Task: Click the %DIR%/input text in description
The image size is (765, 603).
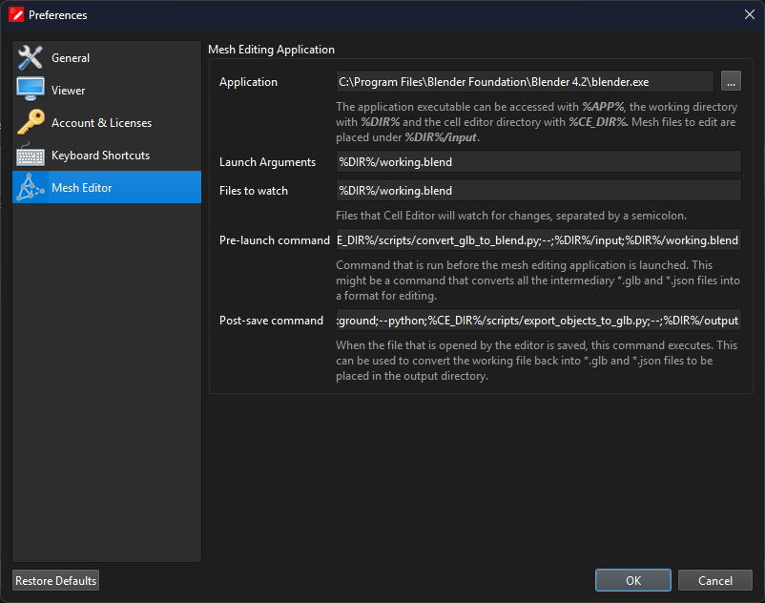Action: pyautogui.click(x=441, y=137)
